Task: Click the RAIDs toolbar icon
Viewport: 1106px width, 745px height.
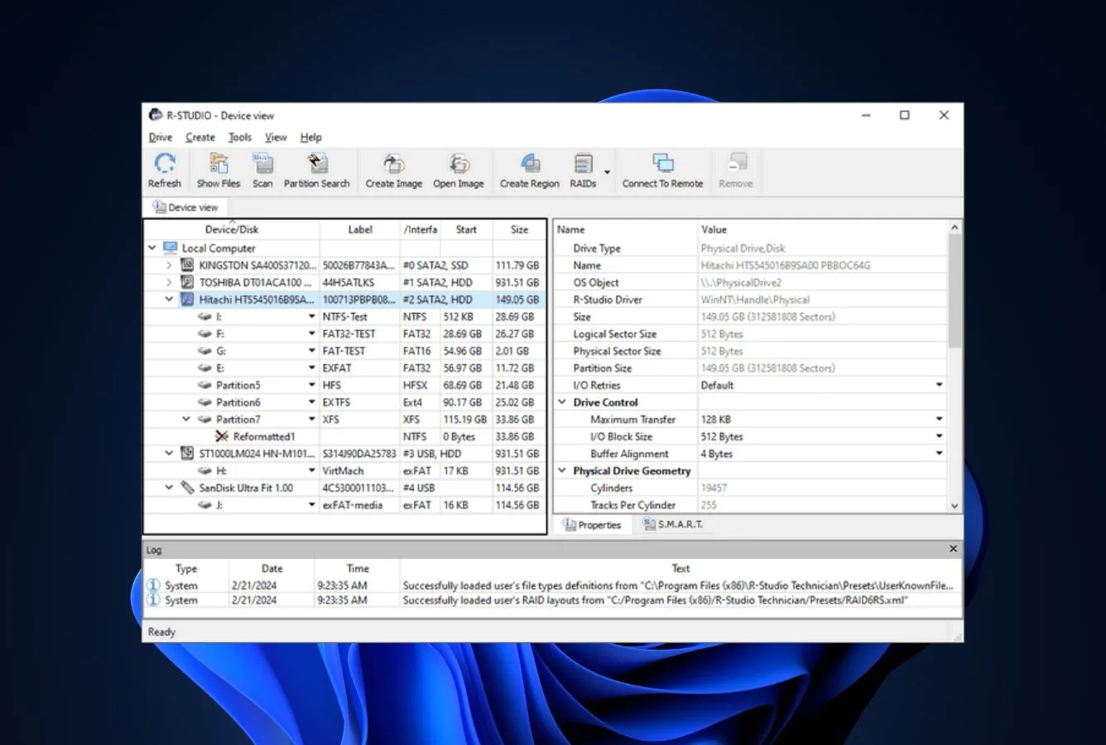Action: click(583, 163)
